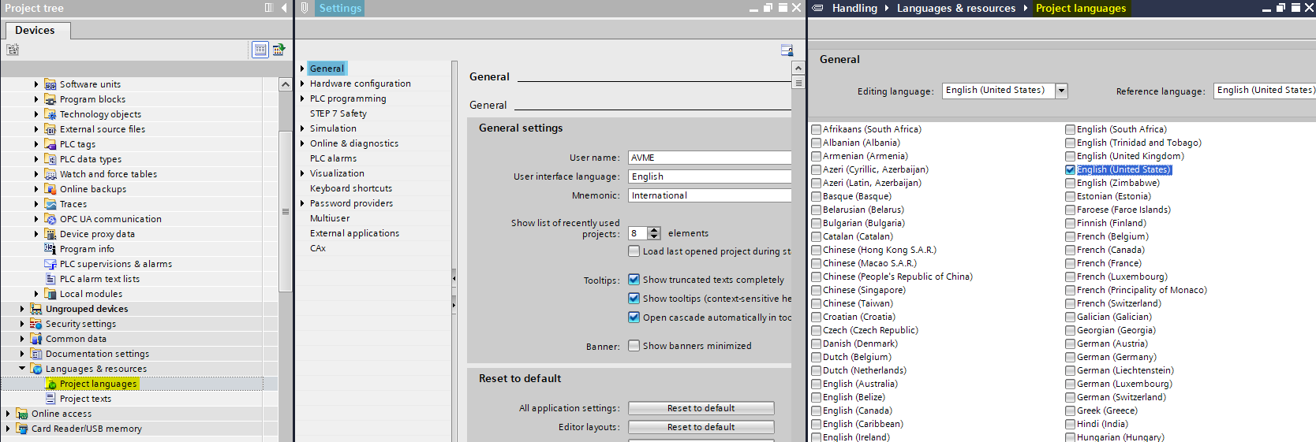Open the PLC tags folder icon
Screen dimensions: 1316x442
(50, 144)
